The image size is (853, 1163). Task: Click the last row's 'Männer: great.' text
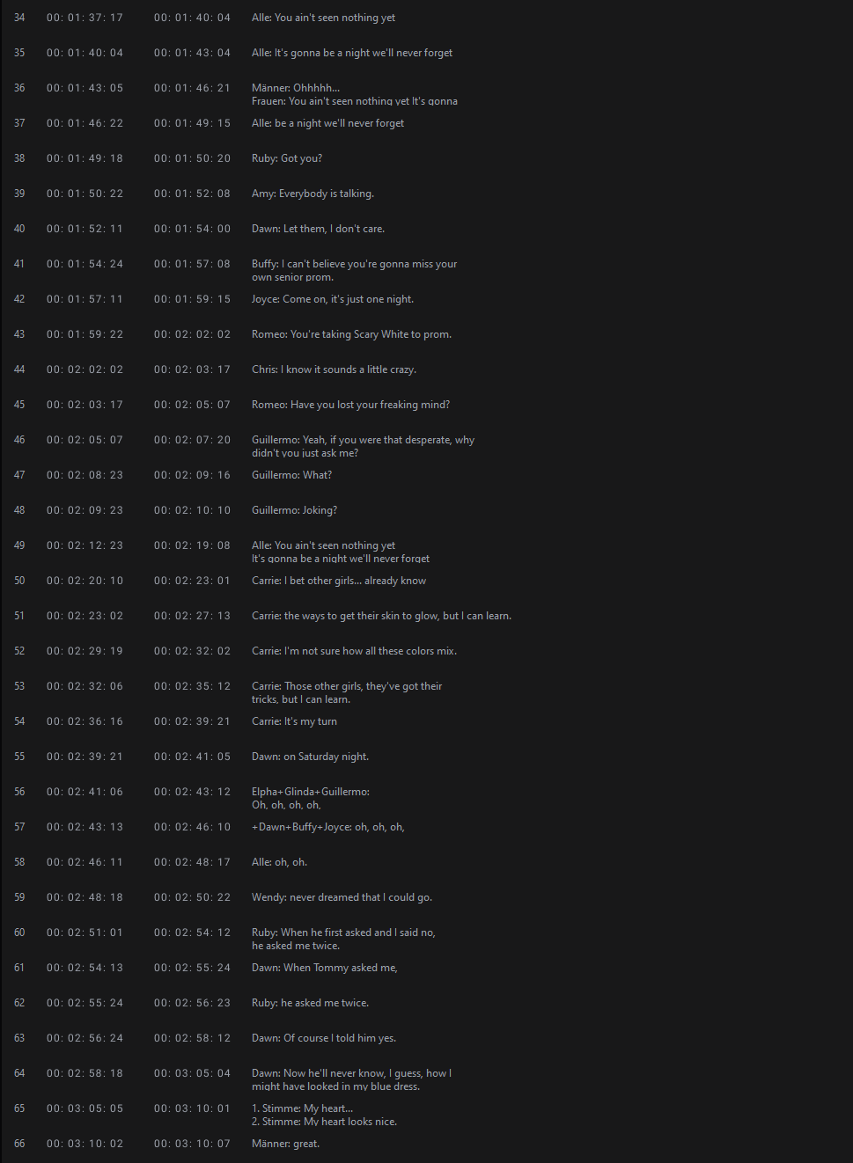point(285,1144)
